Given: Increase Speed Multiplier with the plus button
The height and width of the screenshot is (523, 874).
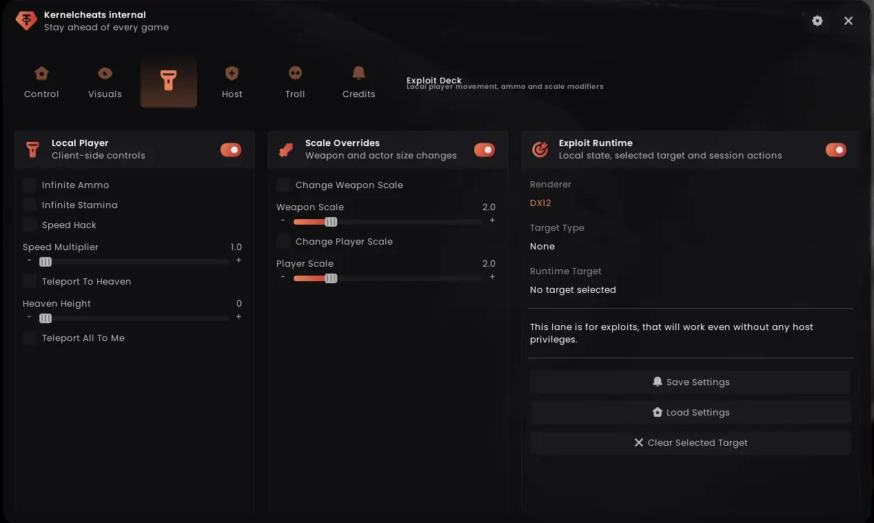Looking at the screenshot, I should (x=238, y=260).
